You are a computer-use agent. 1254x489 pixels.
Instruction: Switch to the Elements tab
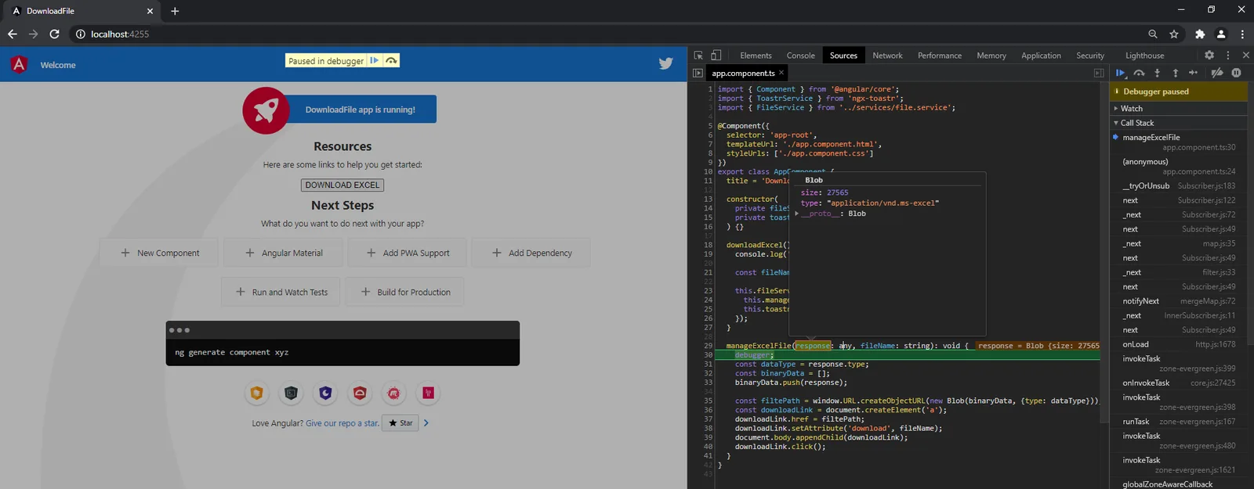click(756, 56)
